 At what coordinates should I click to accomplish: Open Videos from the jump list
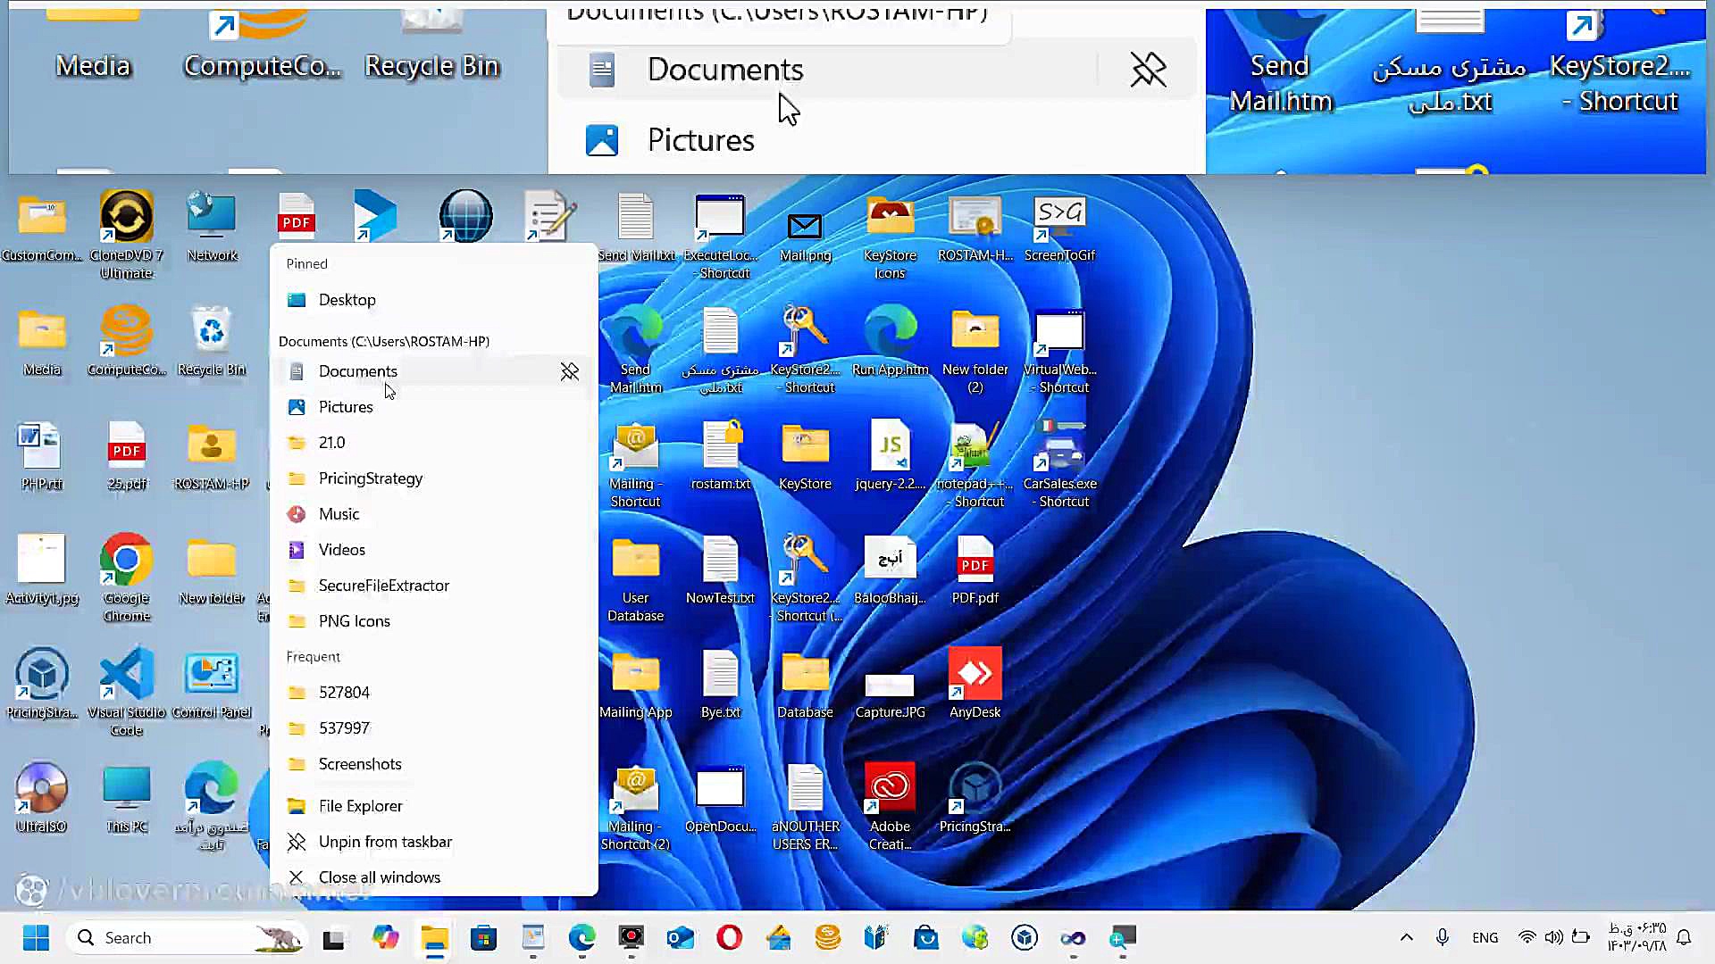pos(434,550)
